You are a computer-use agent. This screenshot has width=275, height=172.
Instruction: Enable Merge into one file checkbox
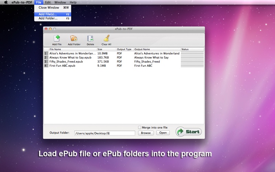140,127
